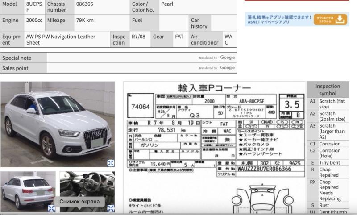Image resolution: width=357 pixels, height=215 pixels.
Task: Click the Inspection symbol table header
Action: point(328,90)
